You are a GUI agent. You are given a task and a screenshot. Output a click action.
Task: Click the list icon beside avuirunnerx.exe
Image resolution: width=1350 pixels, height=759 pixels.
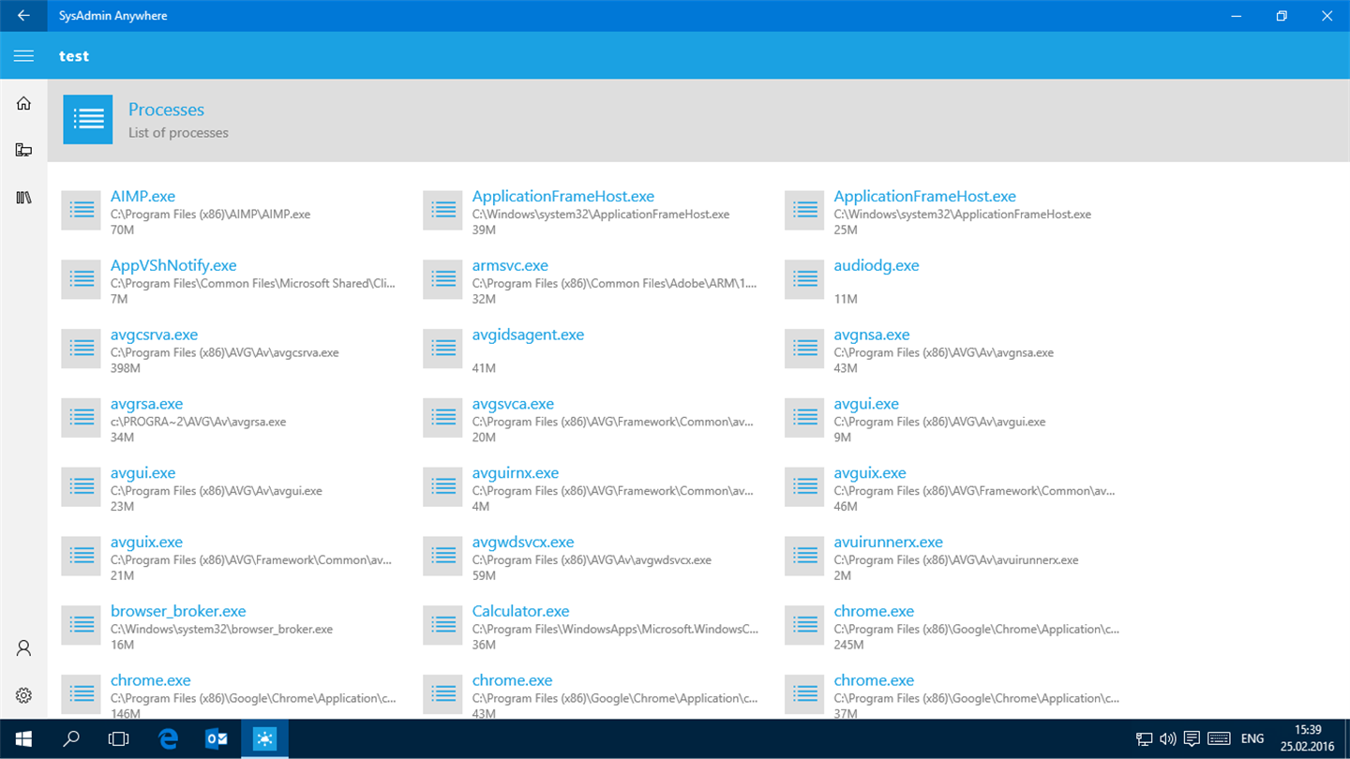(x=805, y=557)
